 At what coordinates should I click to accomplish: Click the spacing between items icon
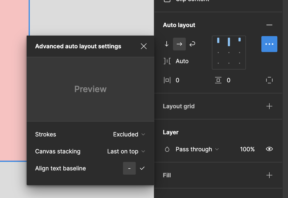point(167,61)
